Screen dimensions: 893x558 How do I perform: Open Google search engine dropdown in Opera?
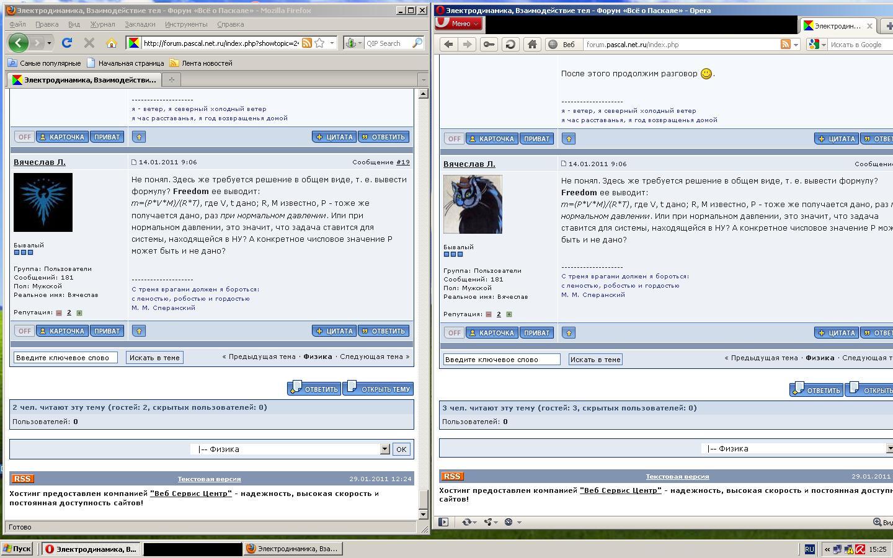817,45
